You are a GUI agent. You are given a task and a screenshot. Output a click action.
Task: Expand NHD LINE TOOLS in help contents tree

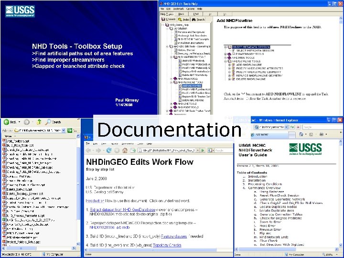click(172, 104)
